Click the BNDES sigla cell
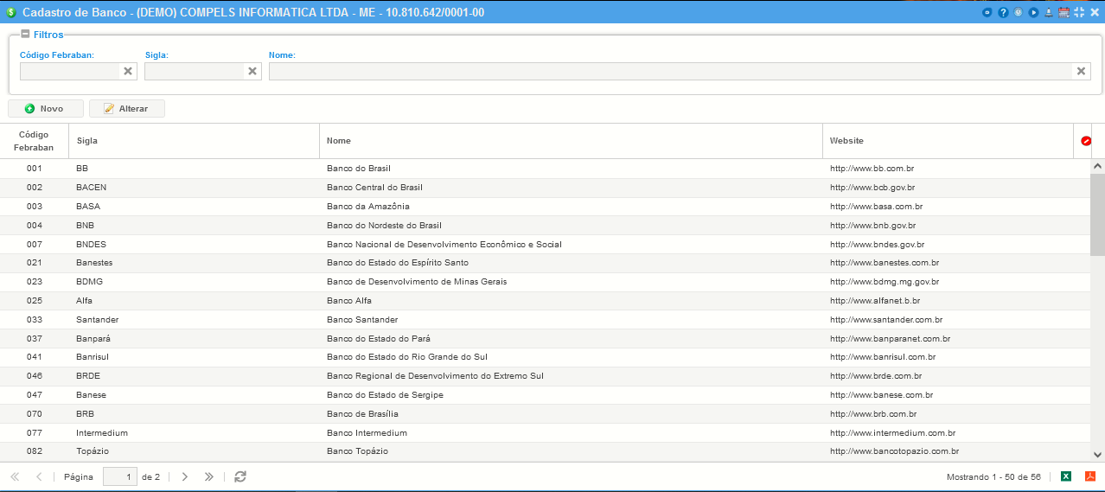The width and height of the screenshot is (1105, 492). point(195,245)
